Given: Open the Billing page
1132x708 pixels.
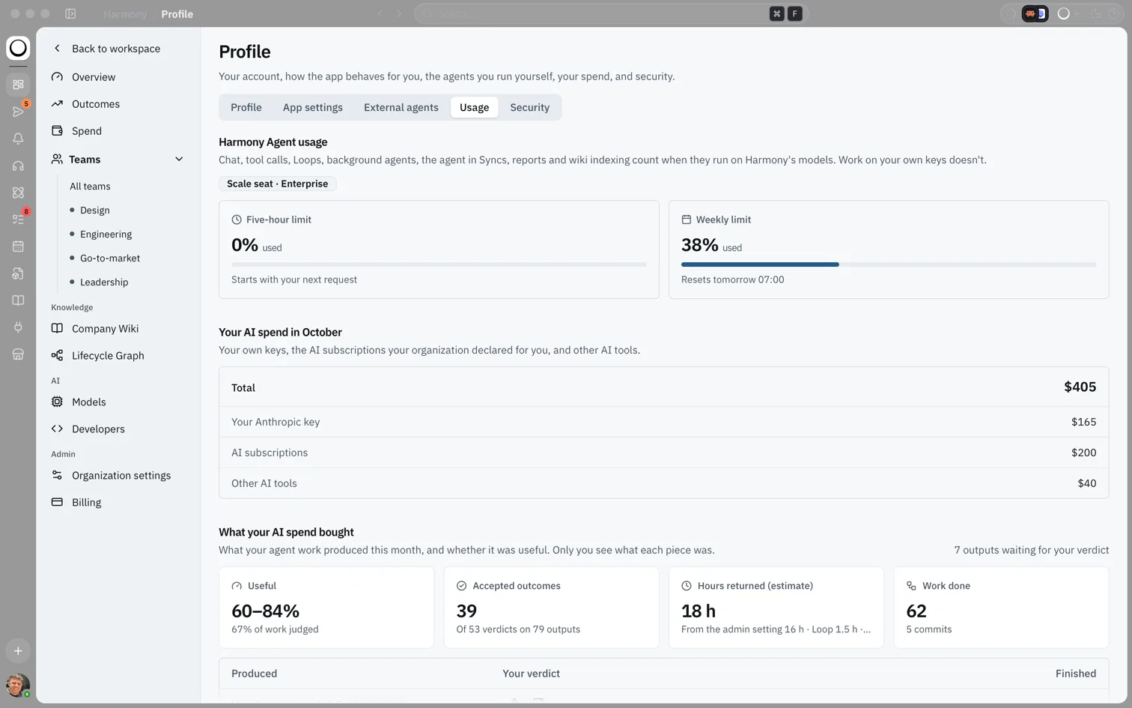Looking at the screenshot, I should pyautogui.click(x=118, y=502).
